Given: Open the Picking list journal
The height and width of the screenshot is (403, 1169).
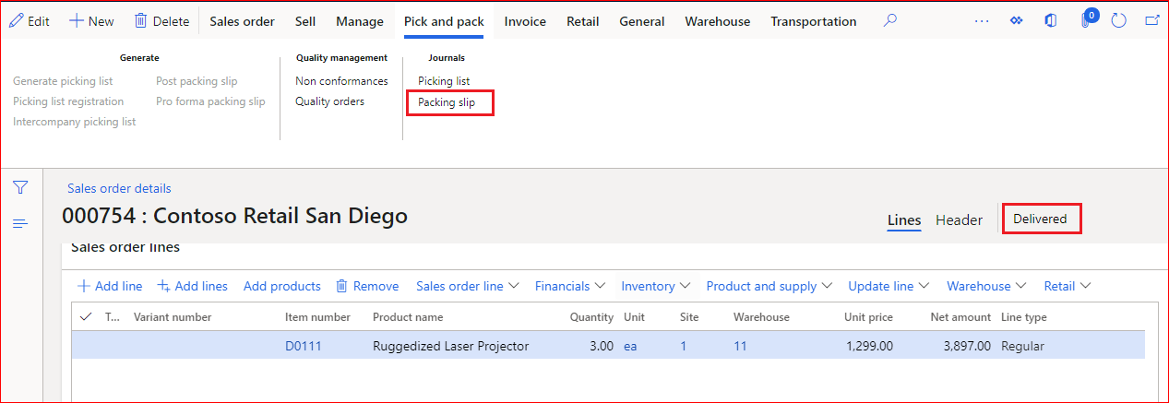Looking at the screenshot, I should coord(444,81).
